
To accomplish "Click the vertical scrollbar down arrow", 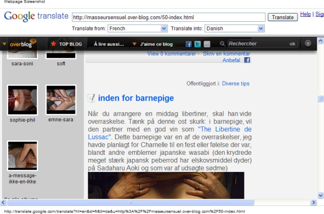I will point(320,195).
